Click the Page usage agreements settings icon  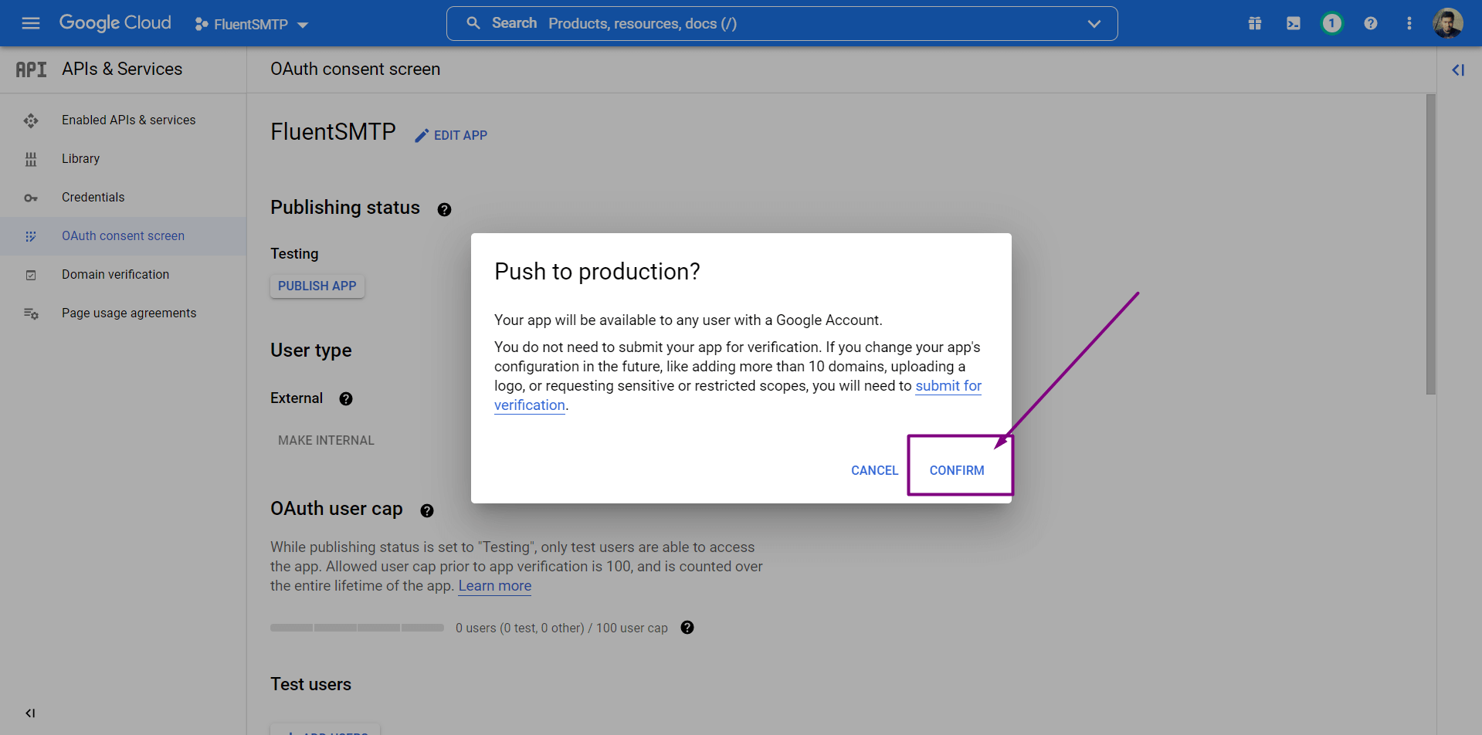pyautogui.click(x=31, y=313)
